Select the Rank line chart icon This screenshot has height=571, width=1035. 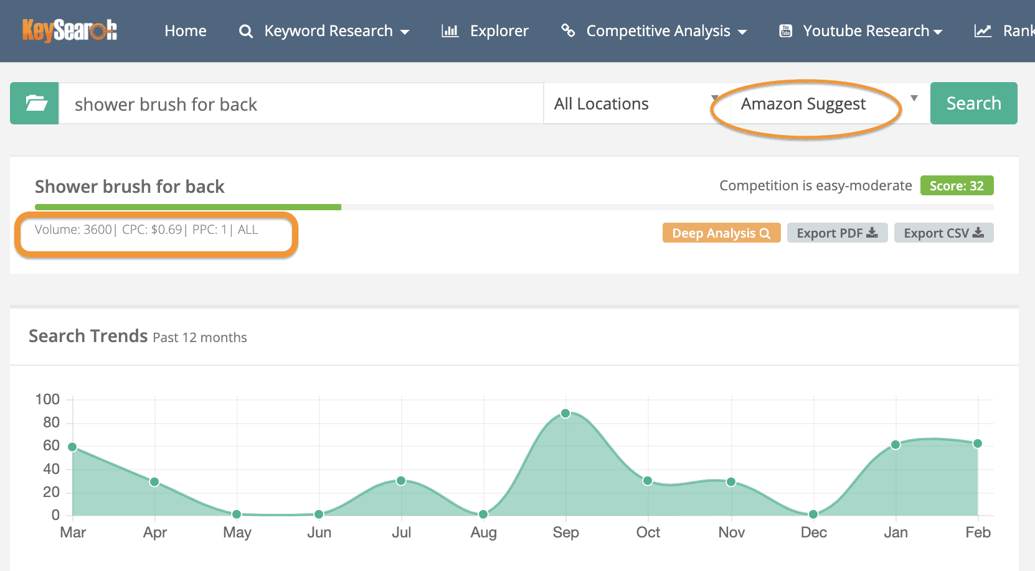[982, 30]
